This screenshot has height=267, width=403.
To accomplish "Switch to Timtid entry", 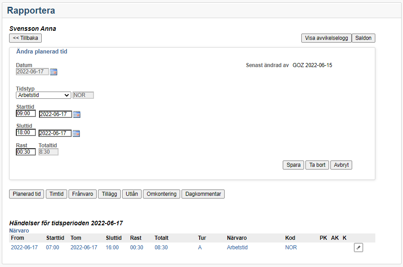I will tap(57, 194).
